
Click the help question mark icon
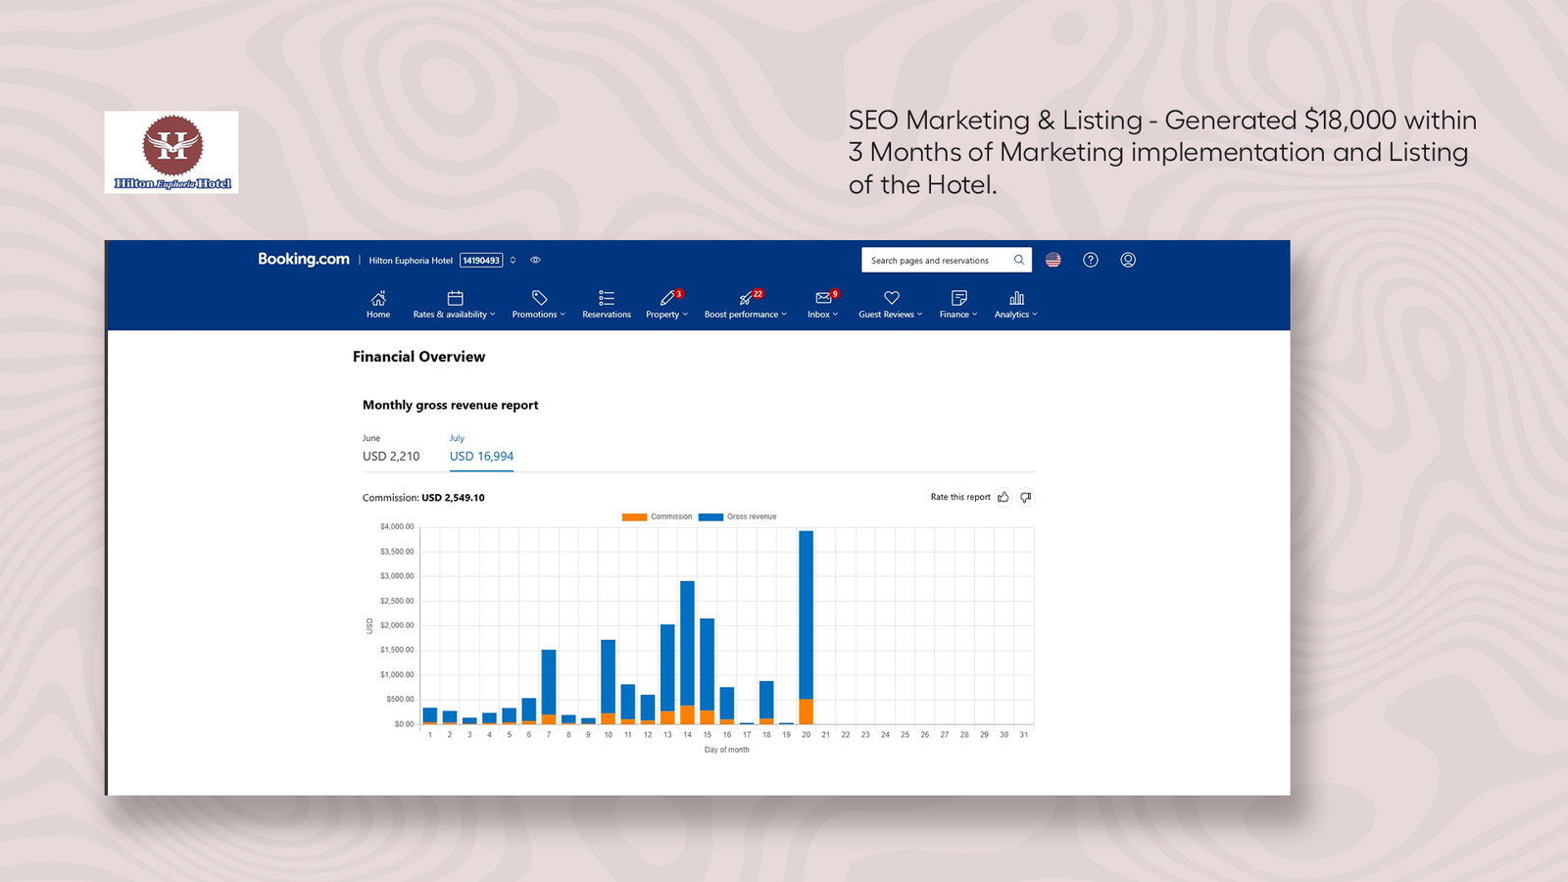pos(1091,260)
